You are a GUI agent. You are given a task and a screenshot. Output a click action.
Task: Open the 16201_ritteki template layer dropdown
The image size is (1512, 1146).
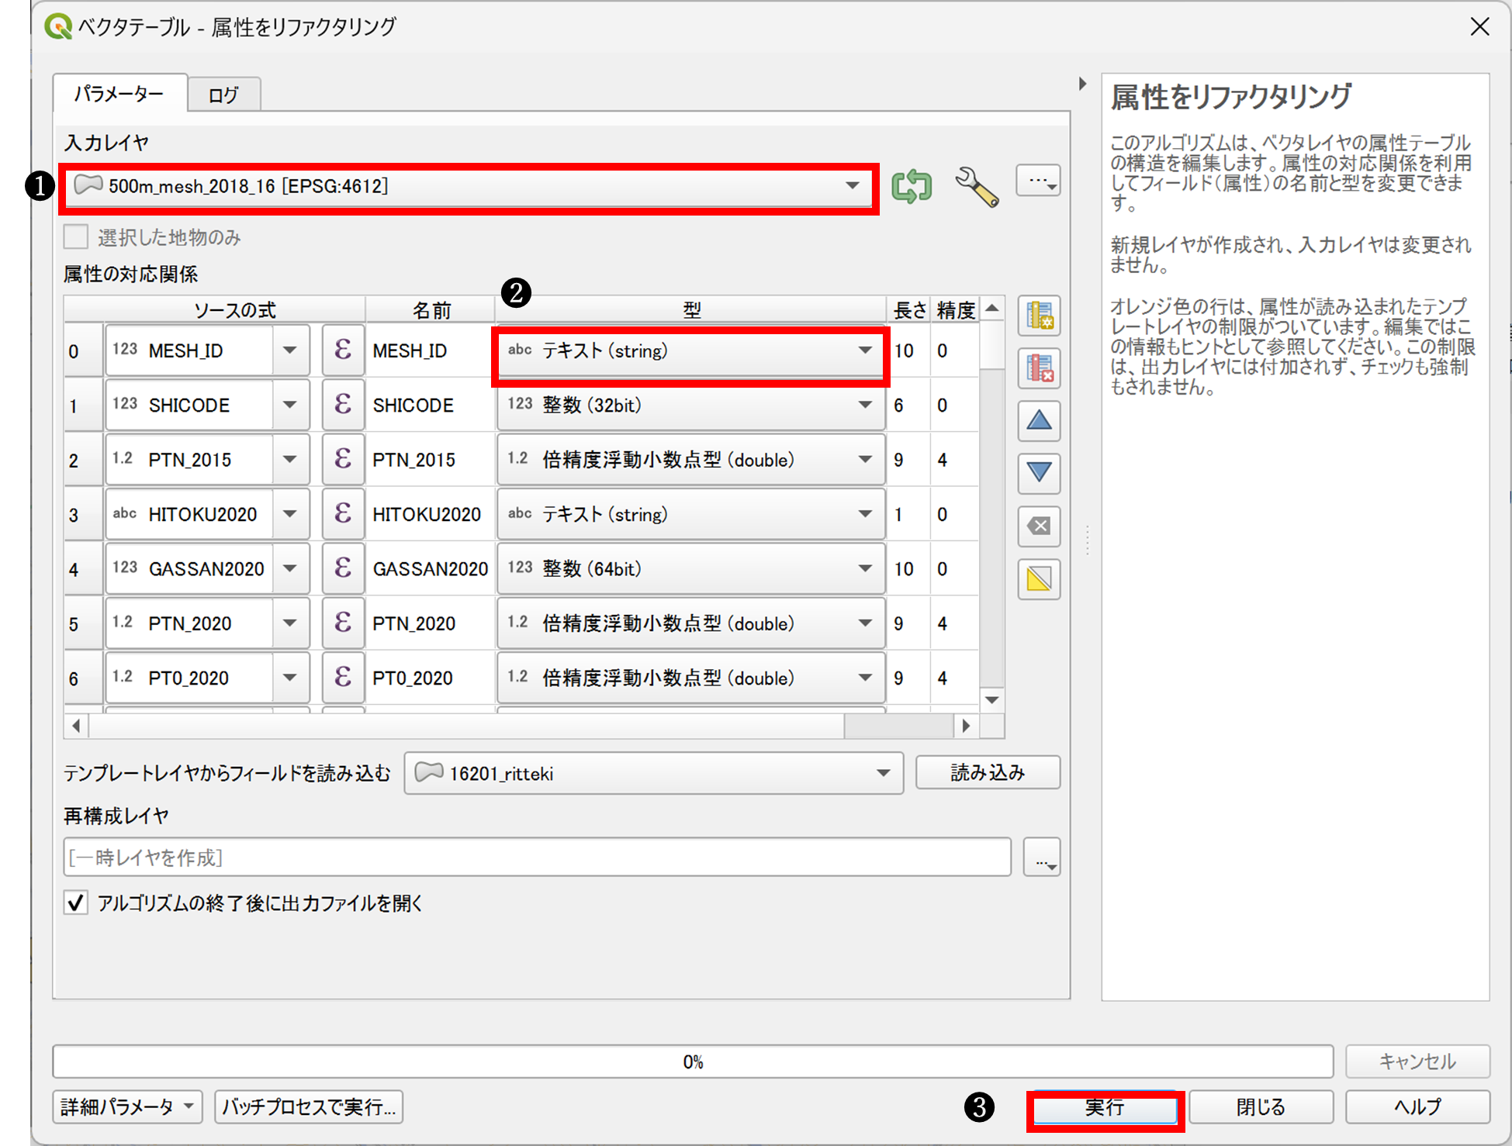653,773
